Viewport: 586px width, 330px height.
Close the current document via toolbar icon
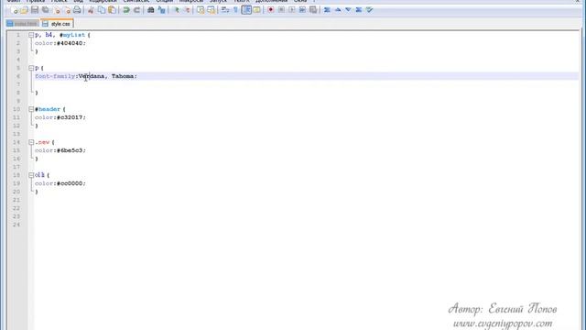point(57,10)
